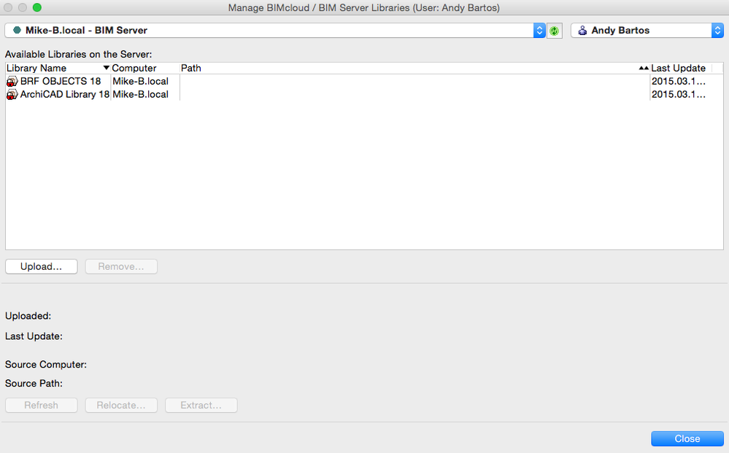Sort by Library Name column header
The height and width of the screenshot is (453, 729).
click(58, 68)
